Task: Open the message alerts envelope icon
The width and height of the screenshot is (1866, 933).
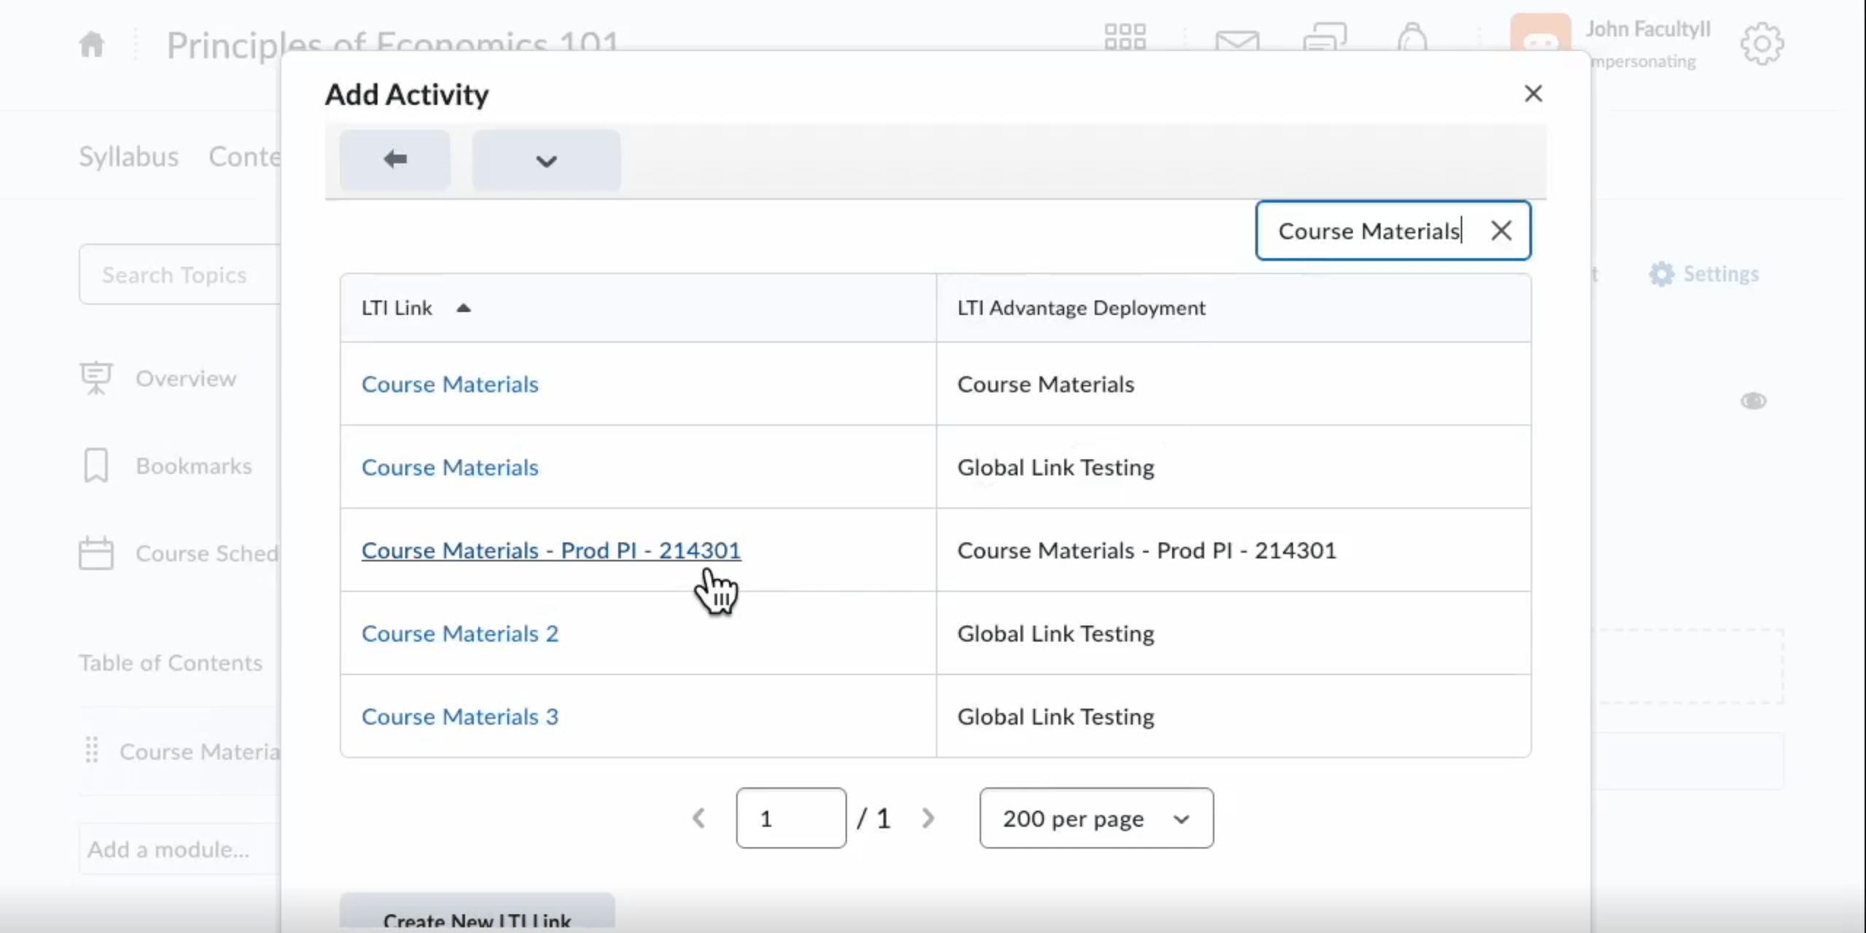Action: [x=1237, y=40]
